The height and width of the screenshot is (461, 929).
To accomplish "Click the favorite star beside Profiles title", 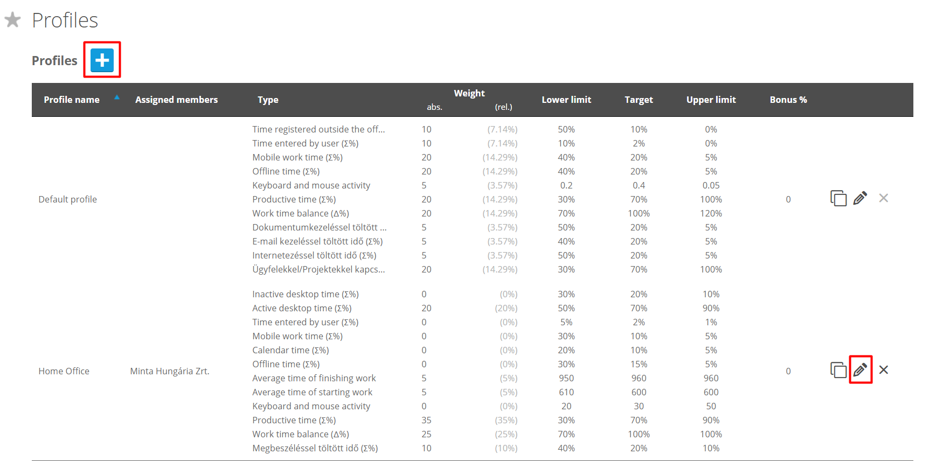I will click(x=12, y=20).
